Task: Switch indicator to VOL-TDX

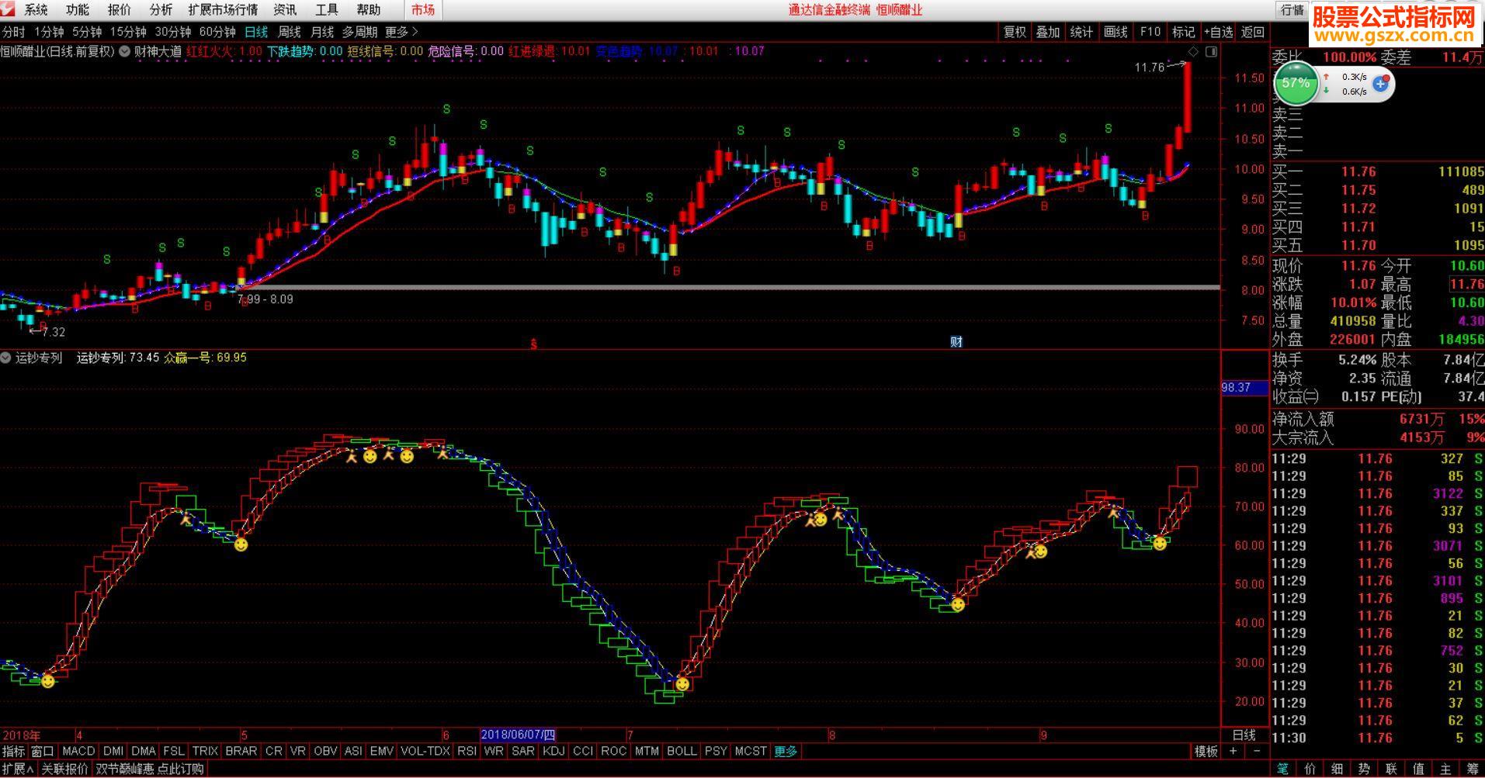Action: 425,751
